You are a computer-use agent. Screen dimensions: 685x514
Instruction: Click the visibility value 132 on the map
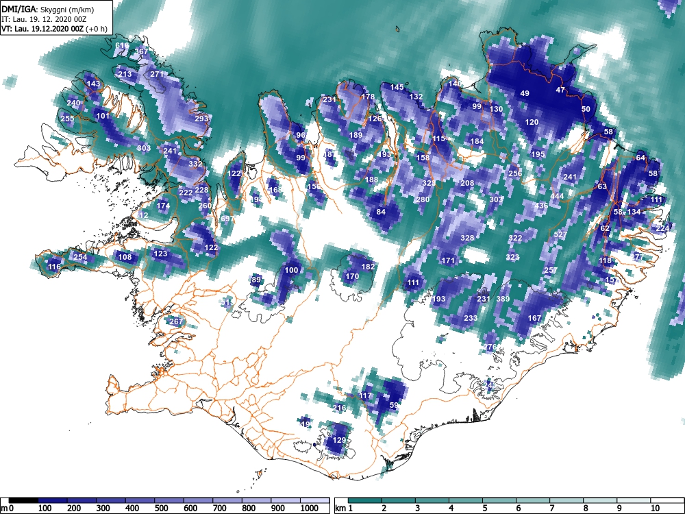click(416, 97)
